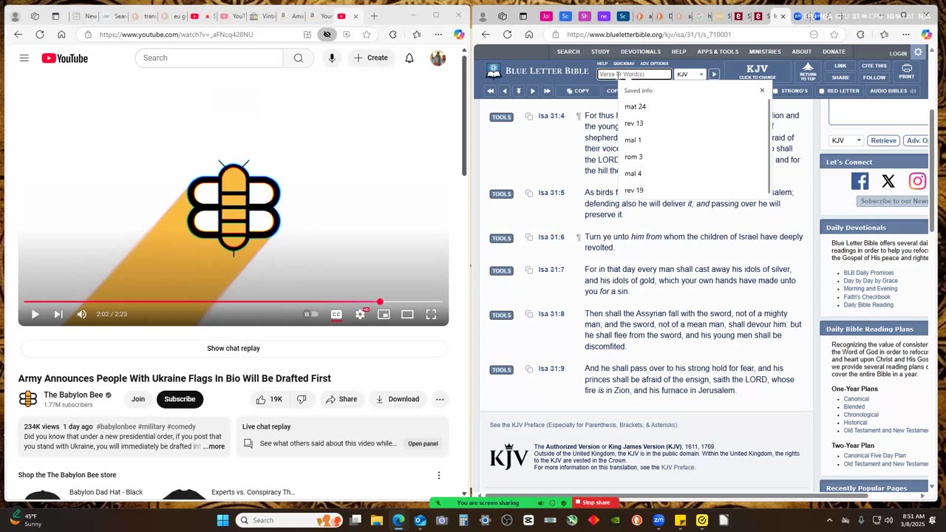Like the video with 19K likes
This screenshot has height=532, width=946.
pyautogui.click(x=269, y=399)
